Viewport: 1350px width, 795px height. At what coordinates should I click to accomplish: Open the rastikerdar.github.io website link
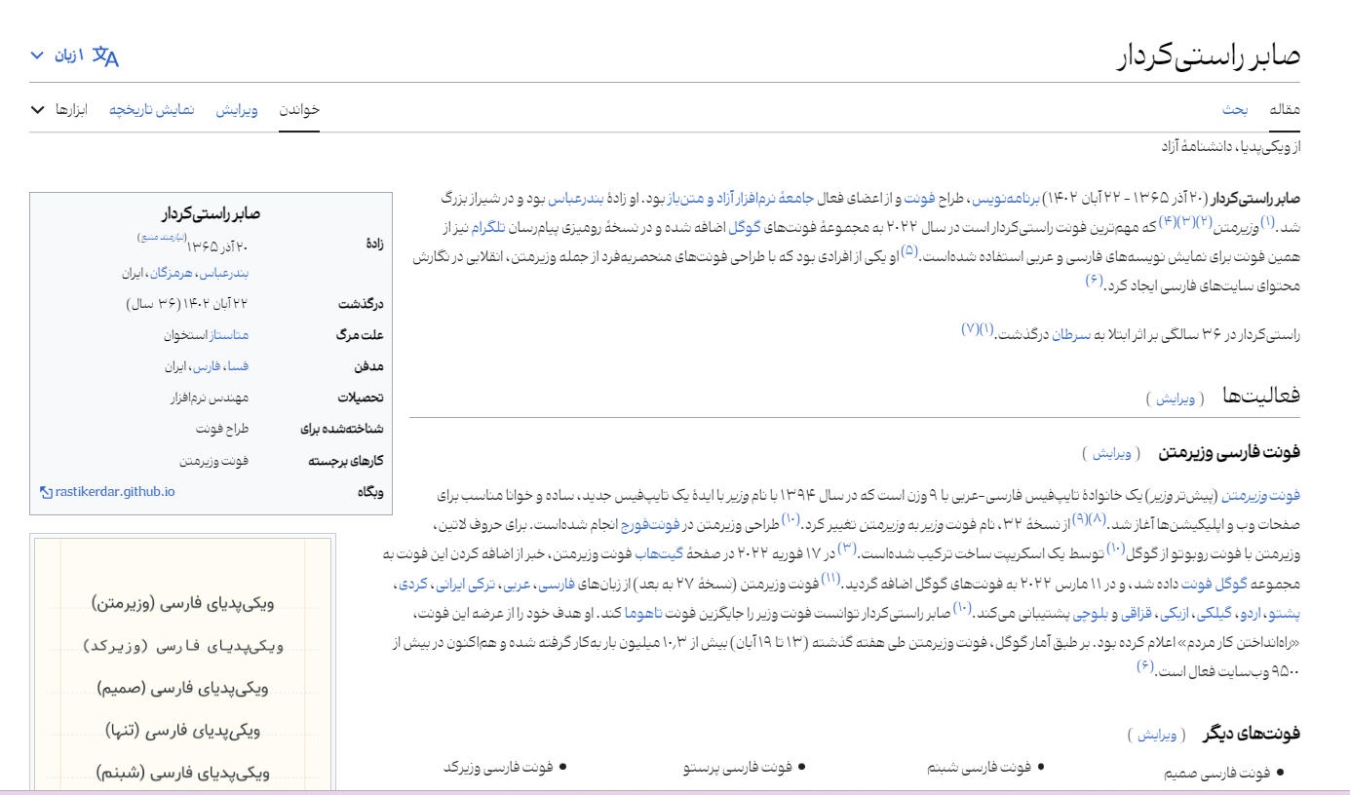(x=115, y=492)
